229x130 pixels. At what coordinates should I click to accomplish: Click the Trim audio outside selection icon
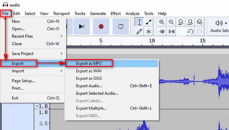[x=162, y=32]
